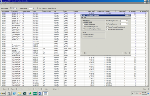Switch to Microsoft Word in the taskbar

(x=40, y=93)
